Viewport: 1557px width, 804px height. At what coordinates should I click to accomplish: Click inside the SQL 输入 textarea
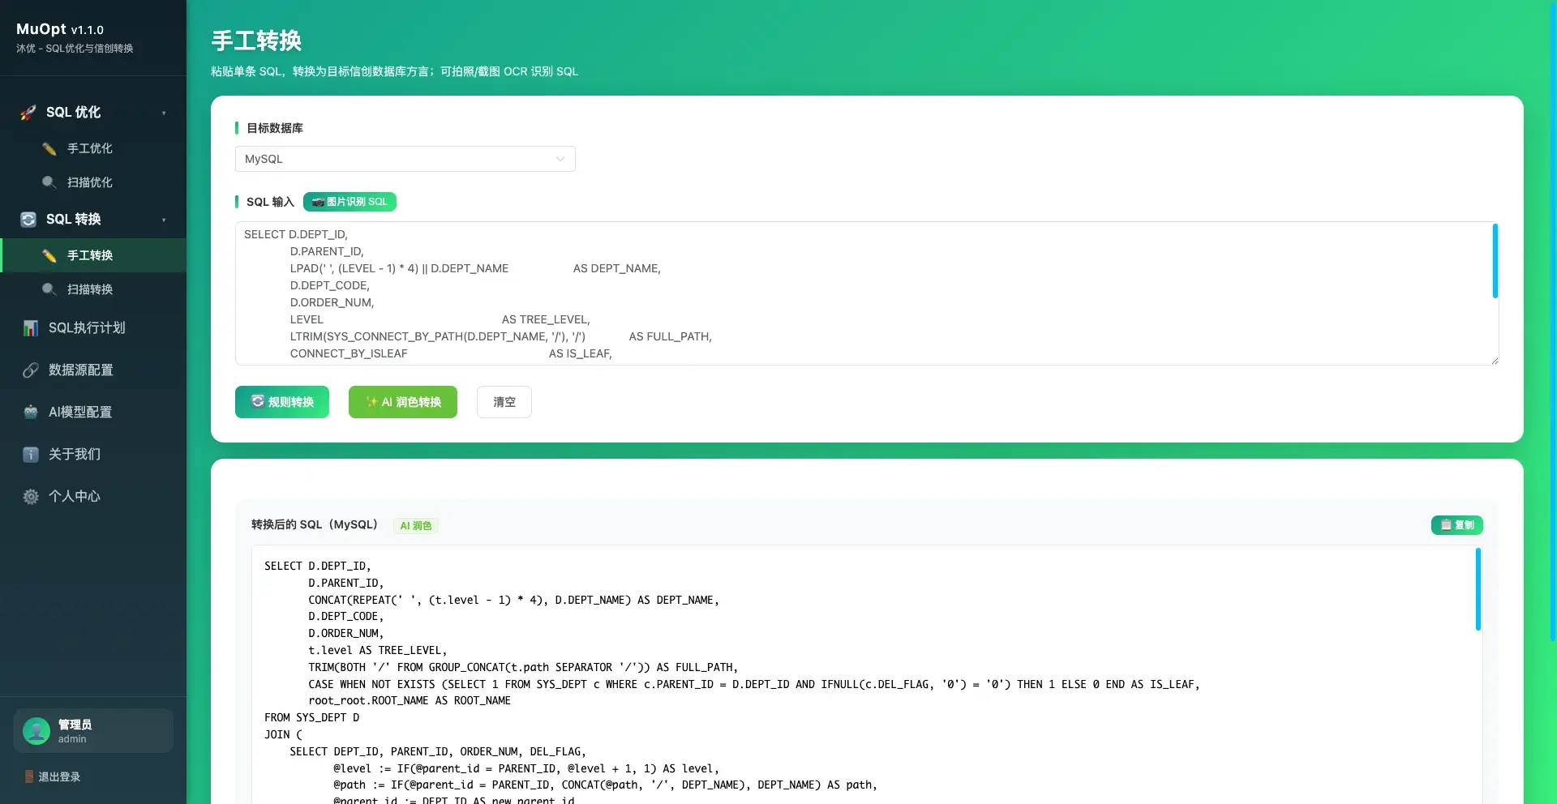tap(867, 293)
